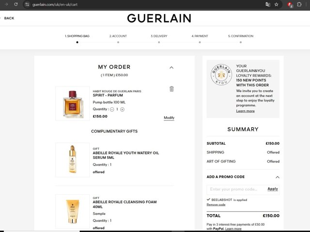Reload the page with the refresh icon
Image resolution: width=310 pixels, height=232 pixels.
click(16, 4)
